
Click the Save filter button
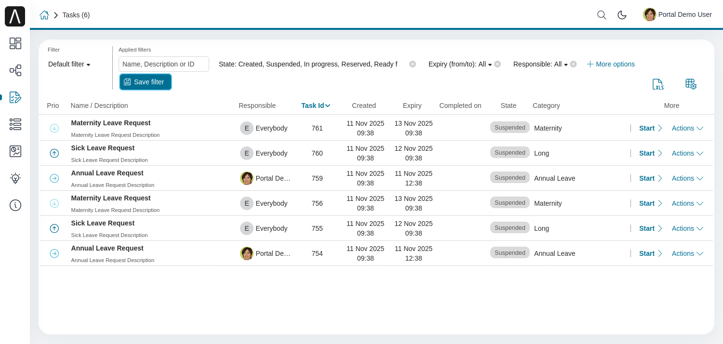tap(146, 82)
